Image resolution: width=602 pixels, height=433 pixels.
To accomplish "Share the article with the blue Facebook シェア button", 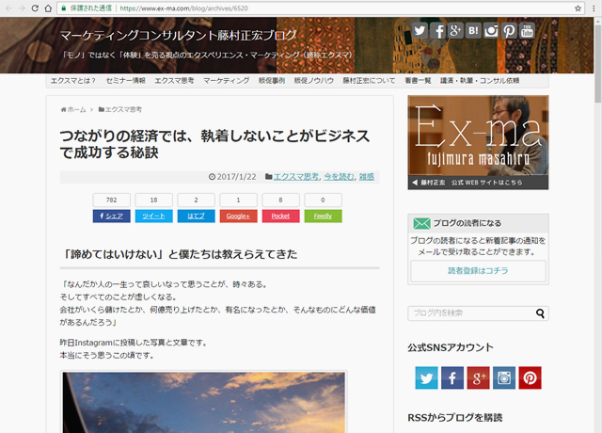I will (x=111, y=216).
